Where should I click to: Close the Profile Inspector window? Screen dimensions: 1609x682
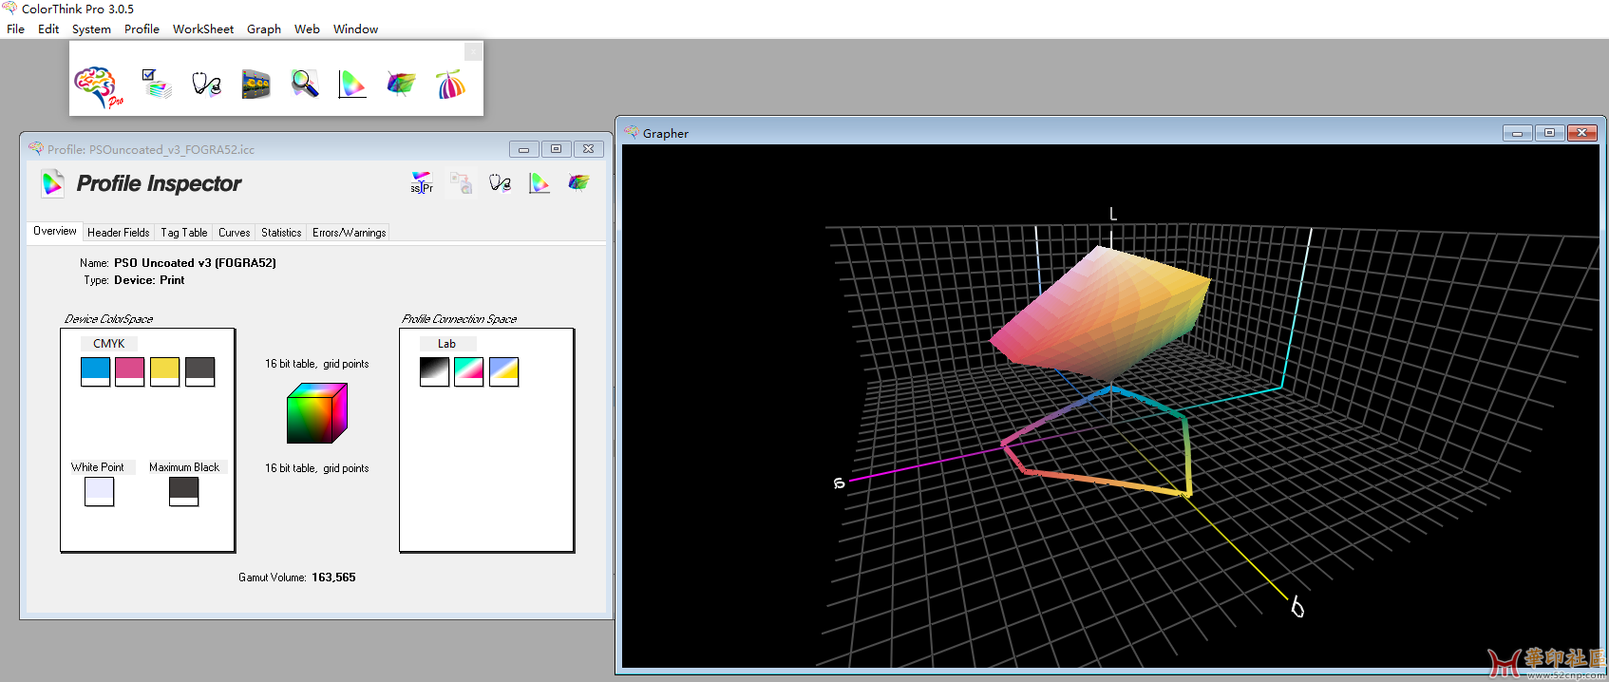[589, 149]
